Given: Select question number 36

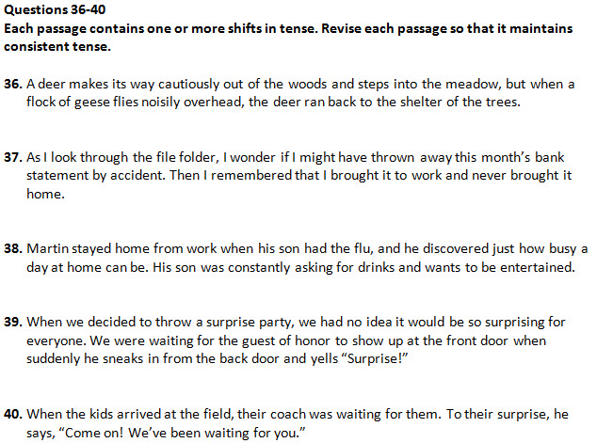Looking at the screenshot, I should [13, 85].
